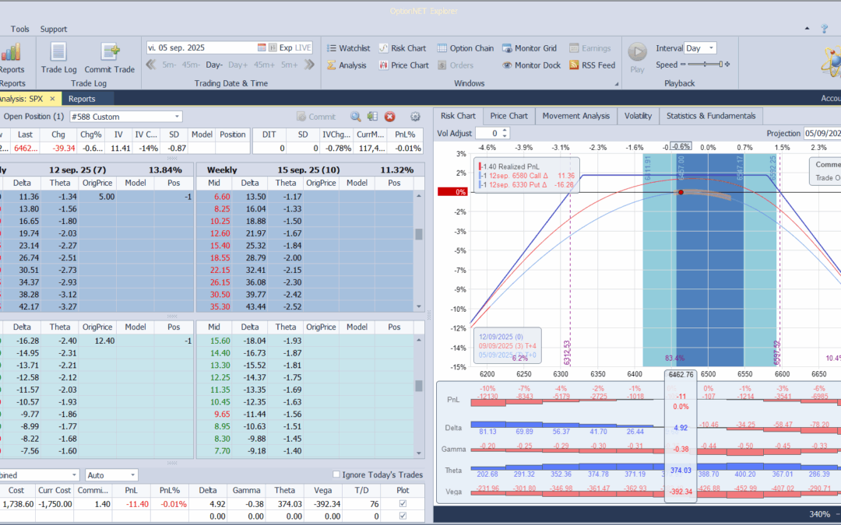This screenshot has height=525, width=841.
Task: Step back one day with Day- button
Action: [x=214, y=65]
